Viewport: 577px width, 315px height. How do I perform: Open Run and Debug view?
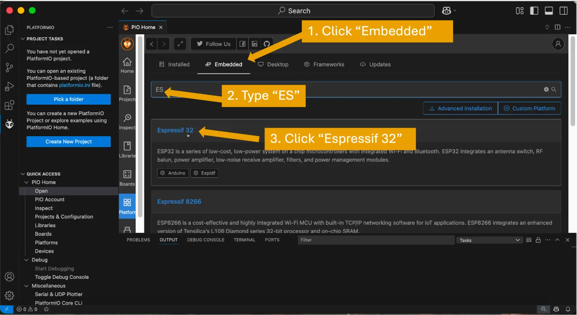coord(9,86)
